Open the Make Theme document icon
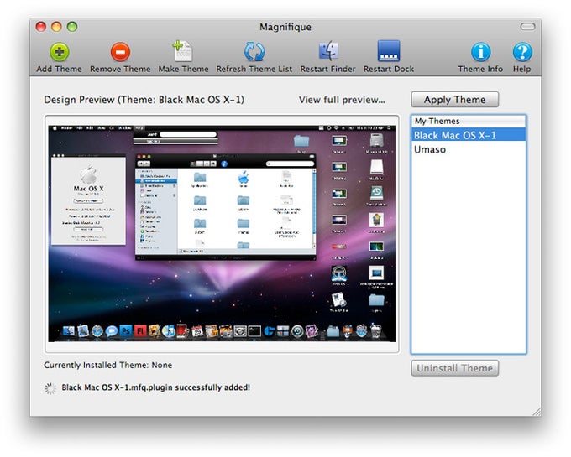The image size is (571, 457). (183, 51)
